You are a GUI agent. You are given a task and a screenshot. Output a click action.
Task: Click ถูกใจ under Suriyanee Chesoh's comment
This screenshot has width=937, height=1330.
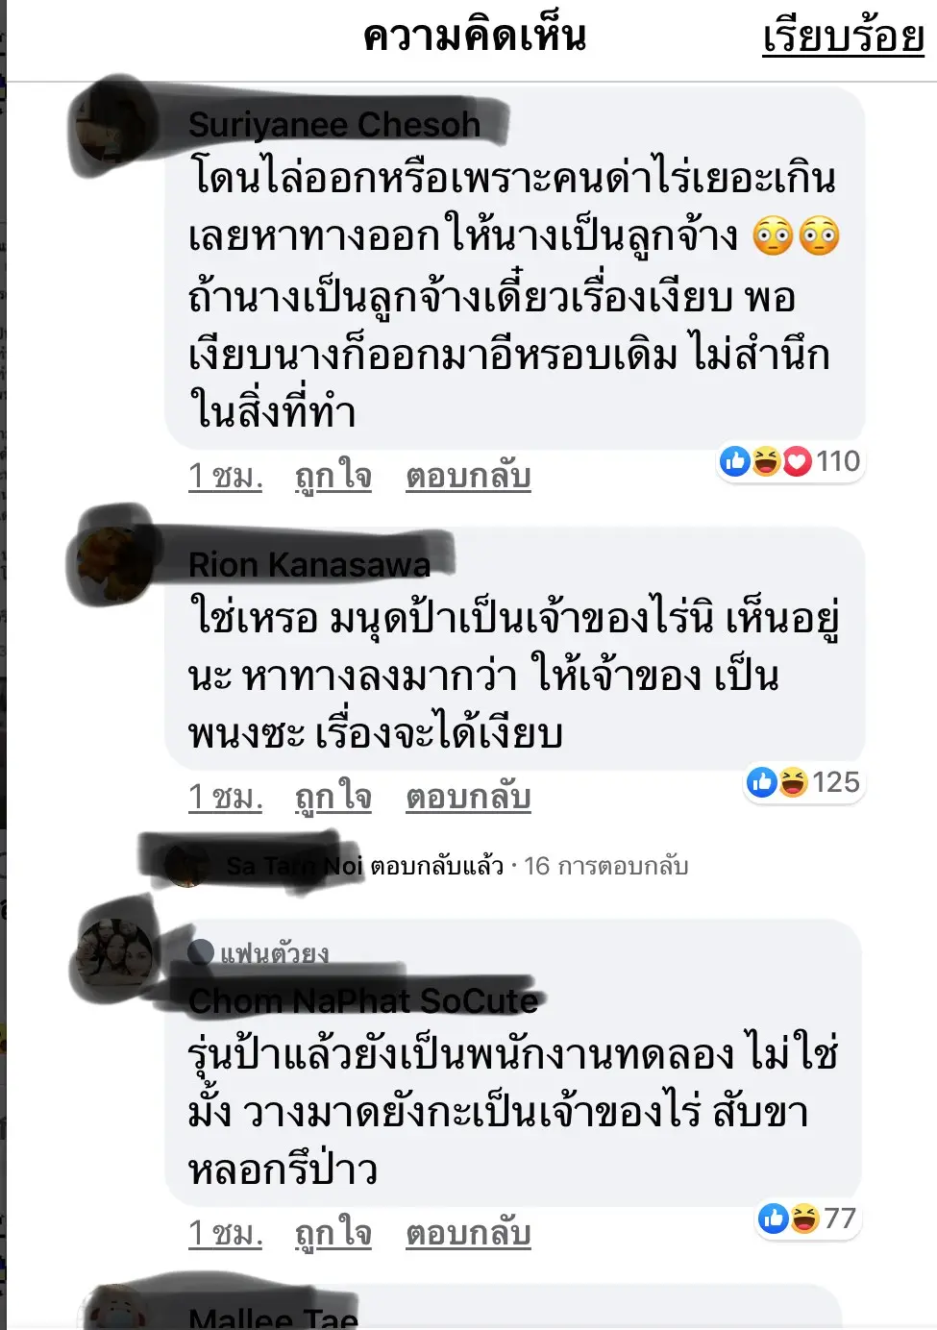pyautogui.click(x=333, y=477)
